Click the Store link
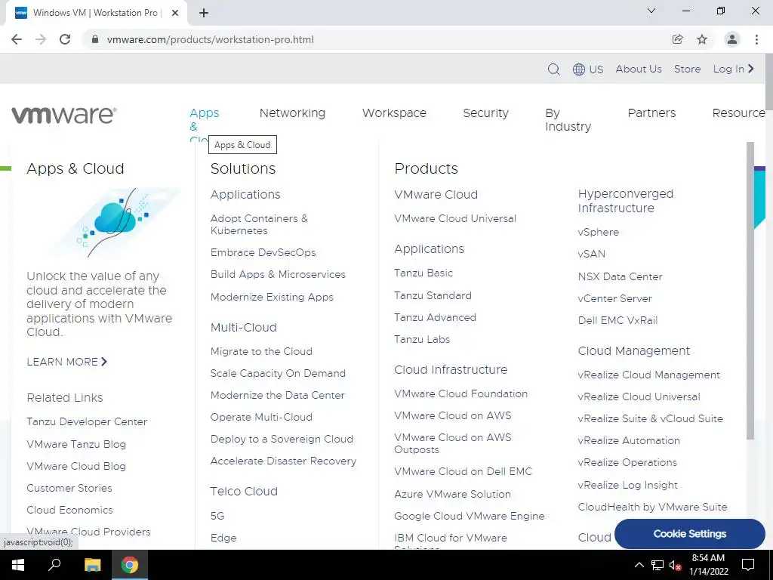 click(x=687, y=69)
